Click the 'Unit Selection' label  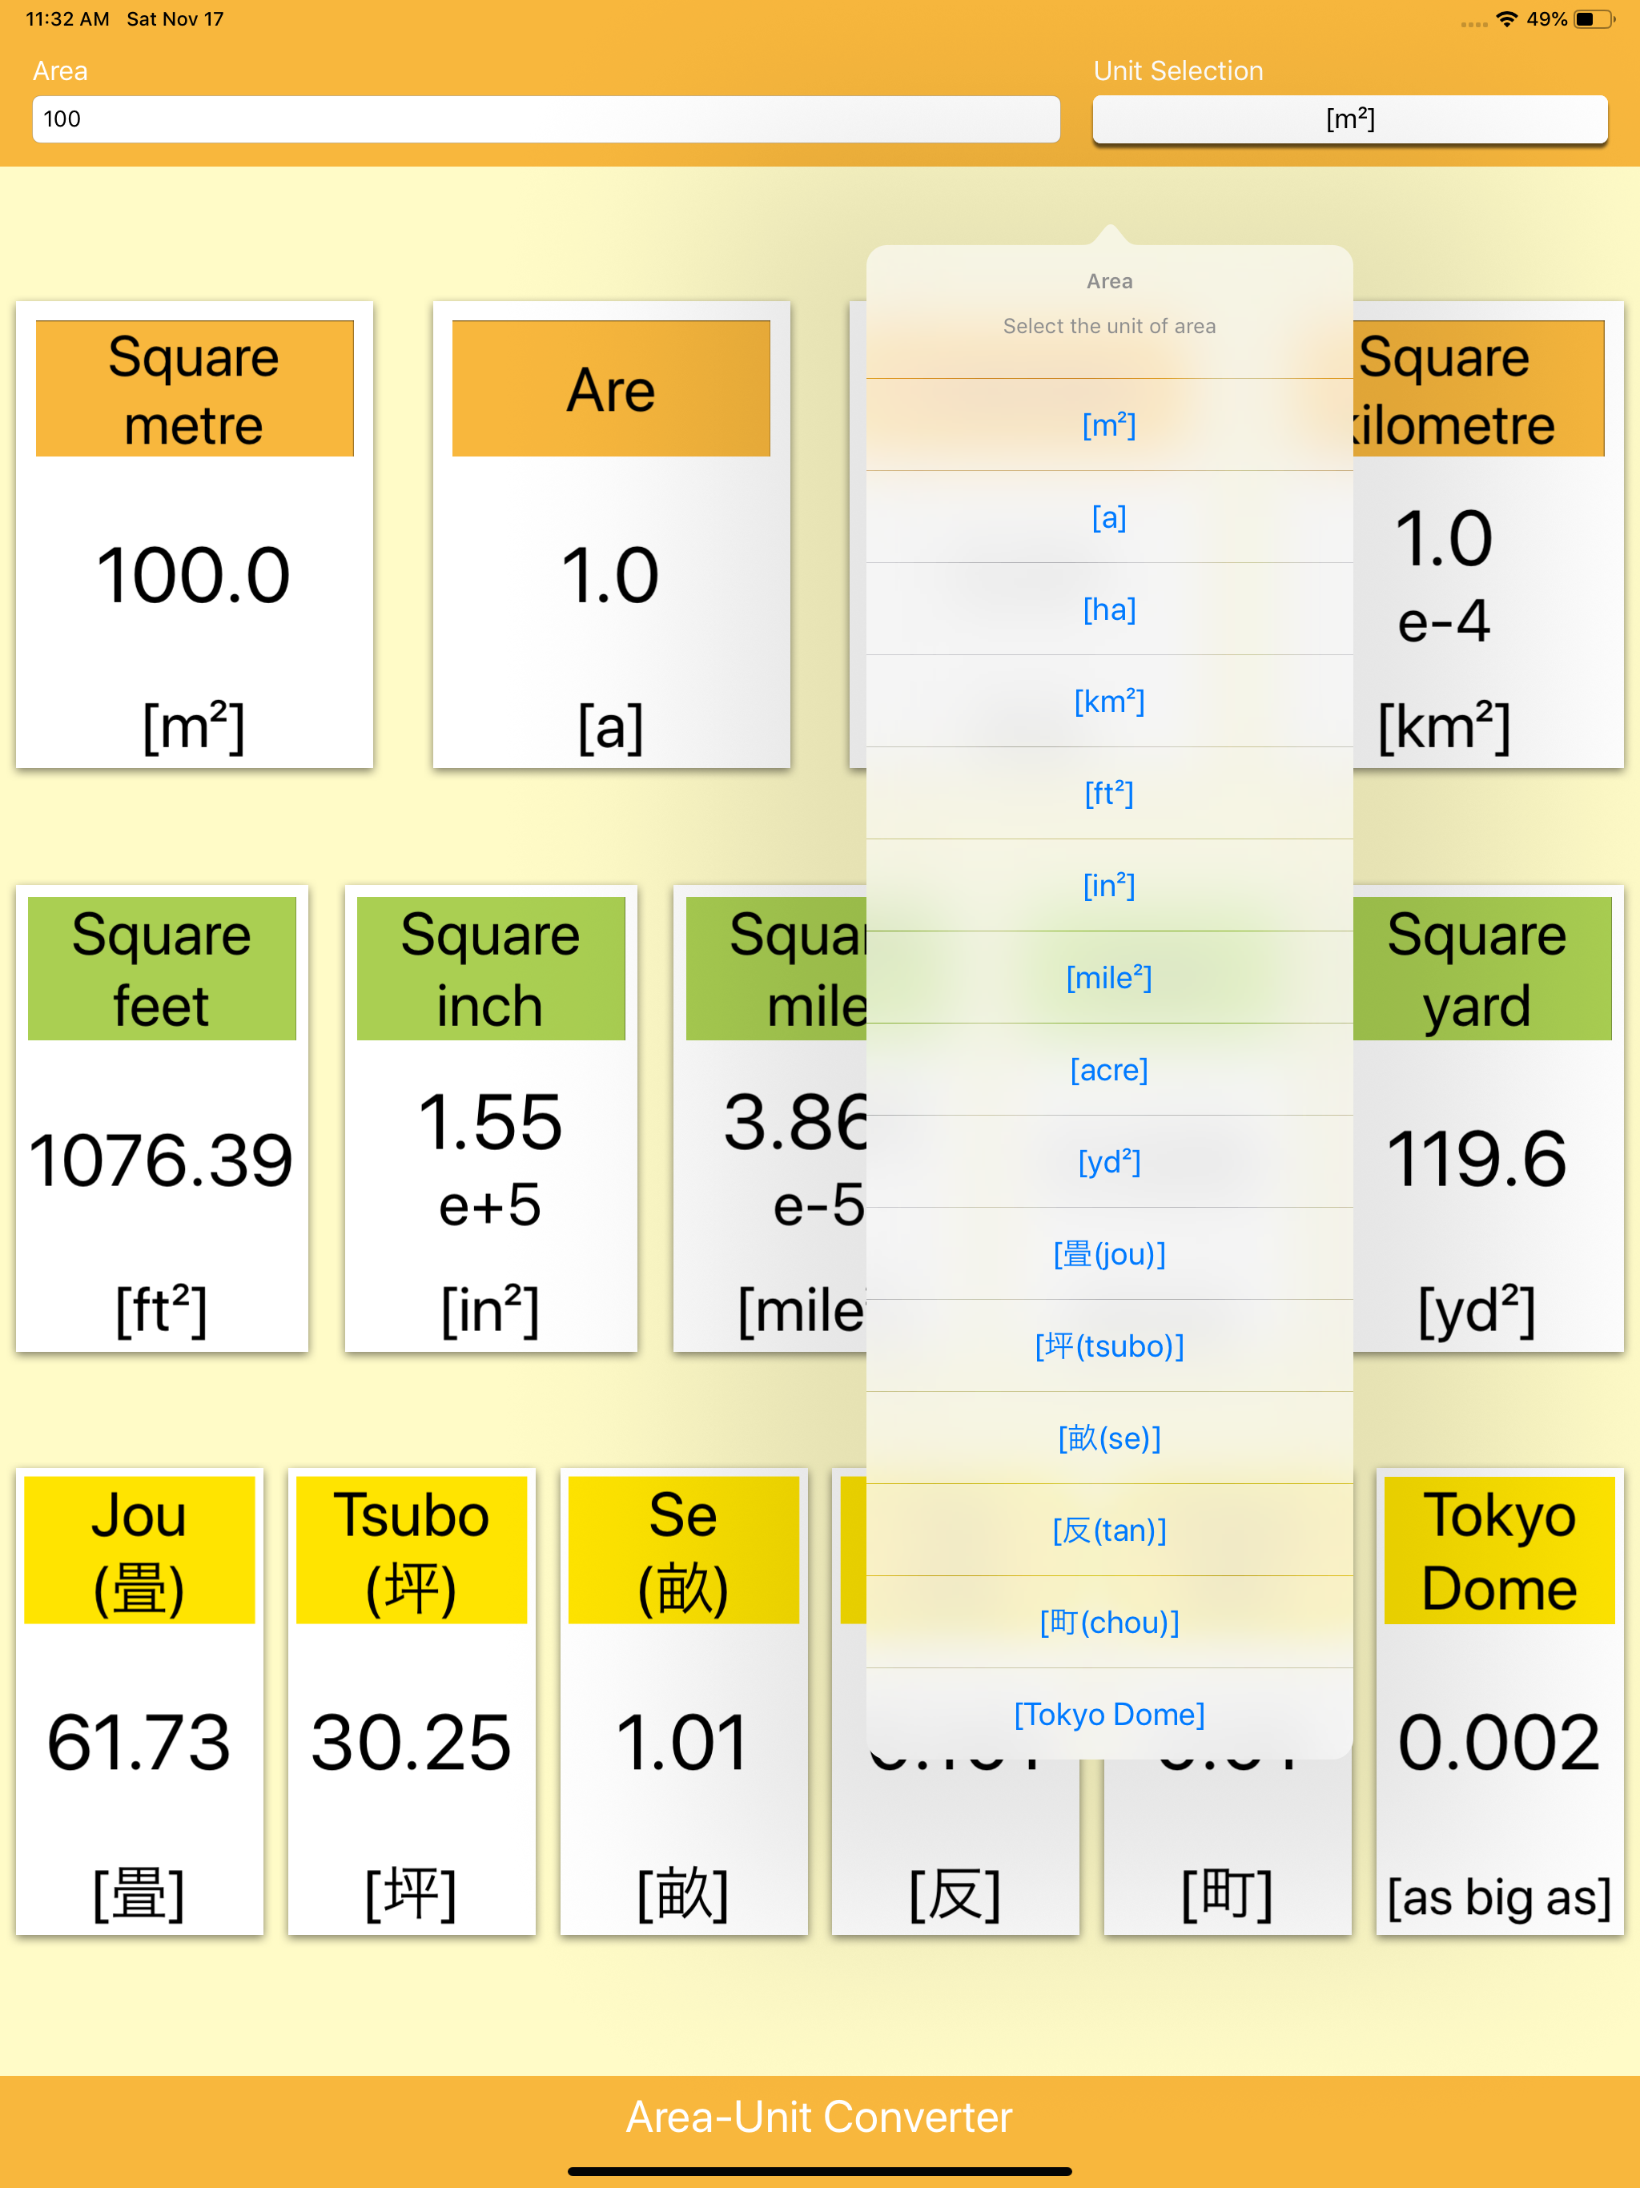(1178, 71)
